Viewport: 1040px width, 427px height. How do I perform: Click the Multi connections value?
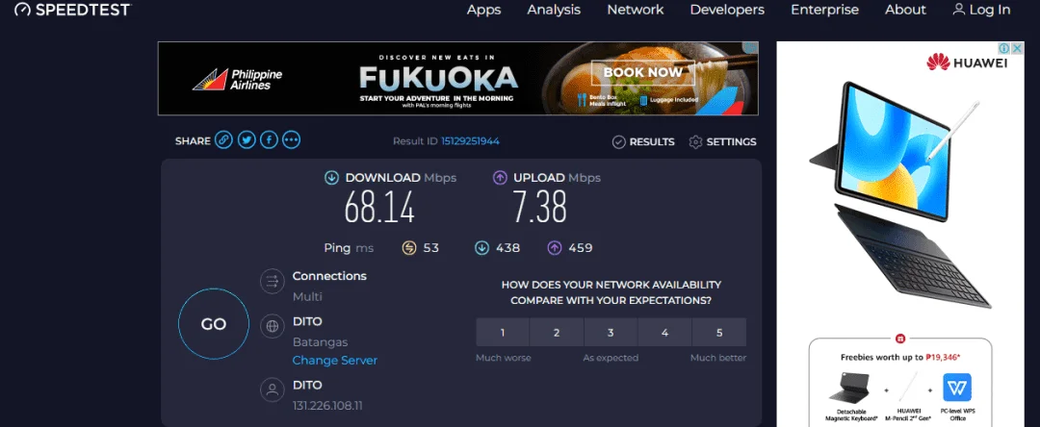point(308,296)
